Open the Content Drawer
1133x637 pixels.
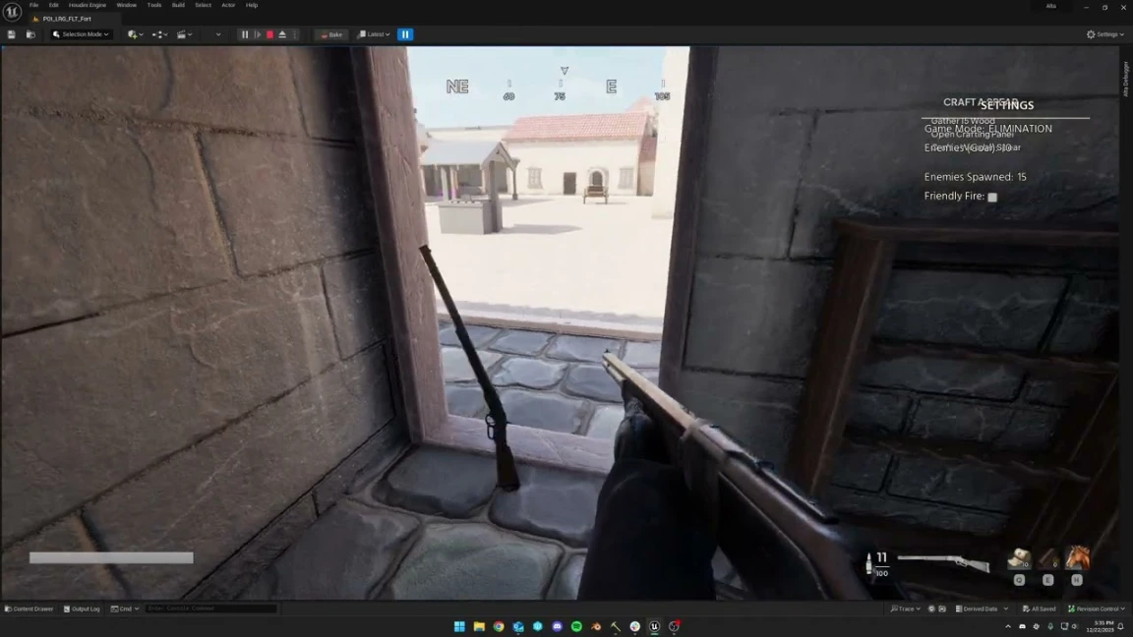pyautogui.click(x=29, y=608)
